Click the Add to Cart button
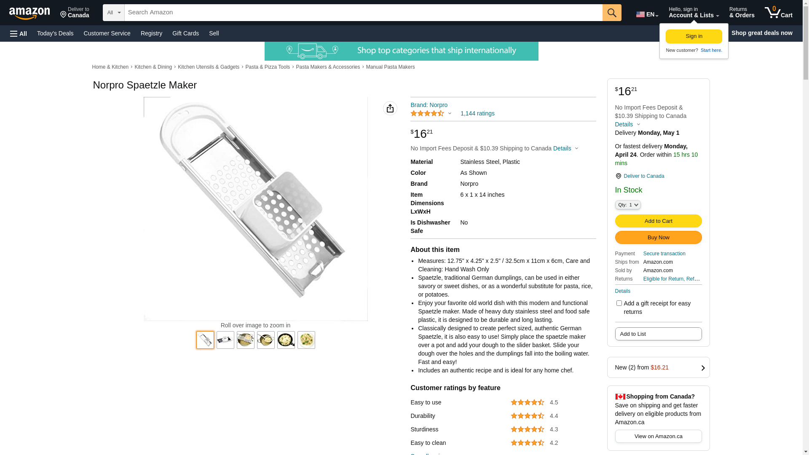The width and height of the screenshot is (809, 455). click(x=658, y=221)
